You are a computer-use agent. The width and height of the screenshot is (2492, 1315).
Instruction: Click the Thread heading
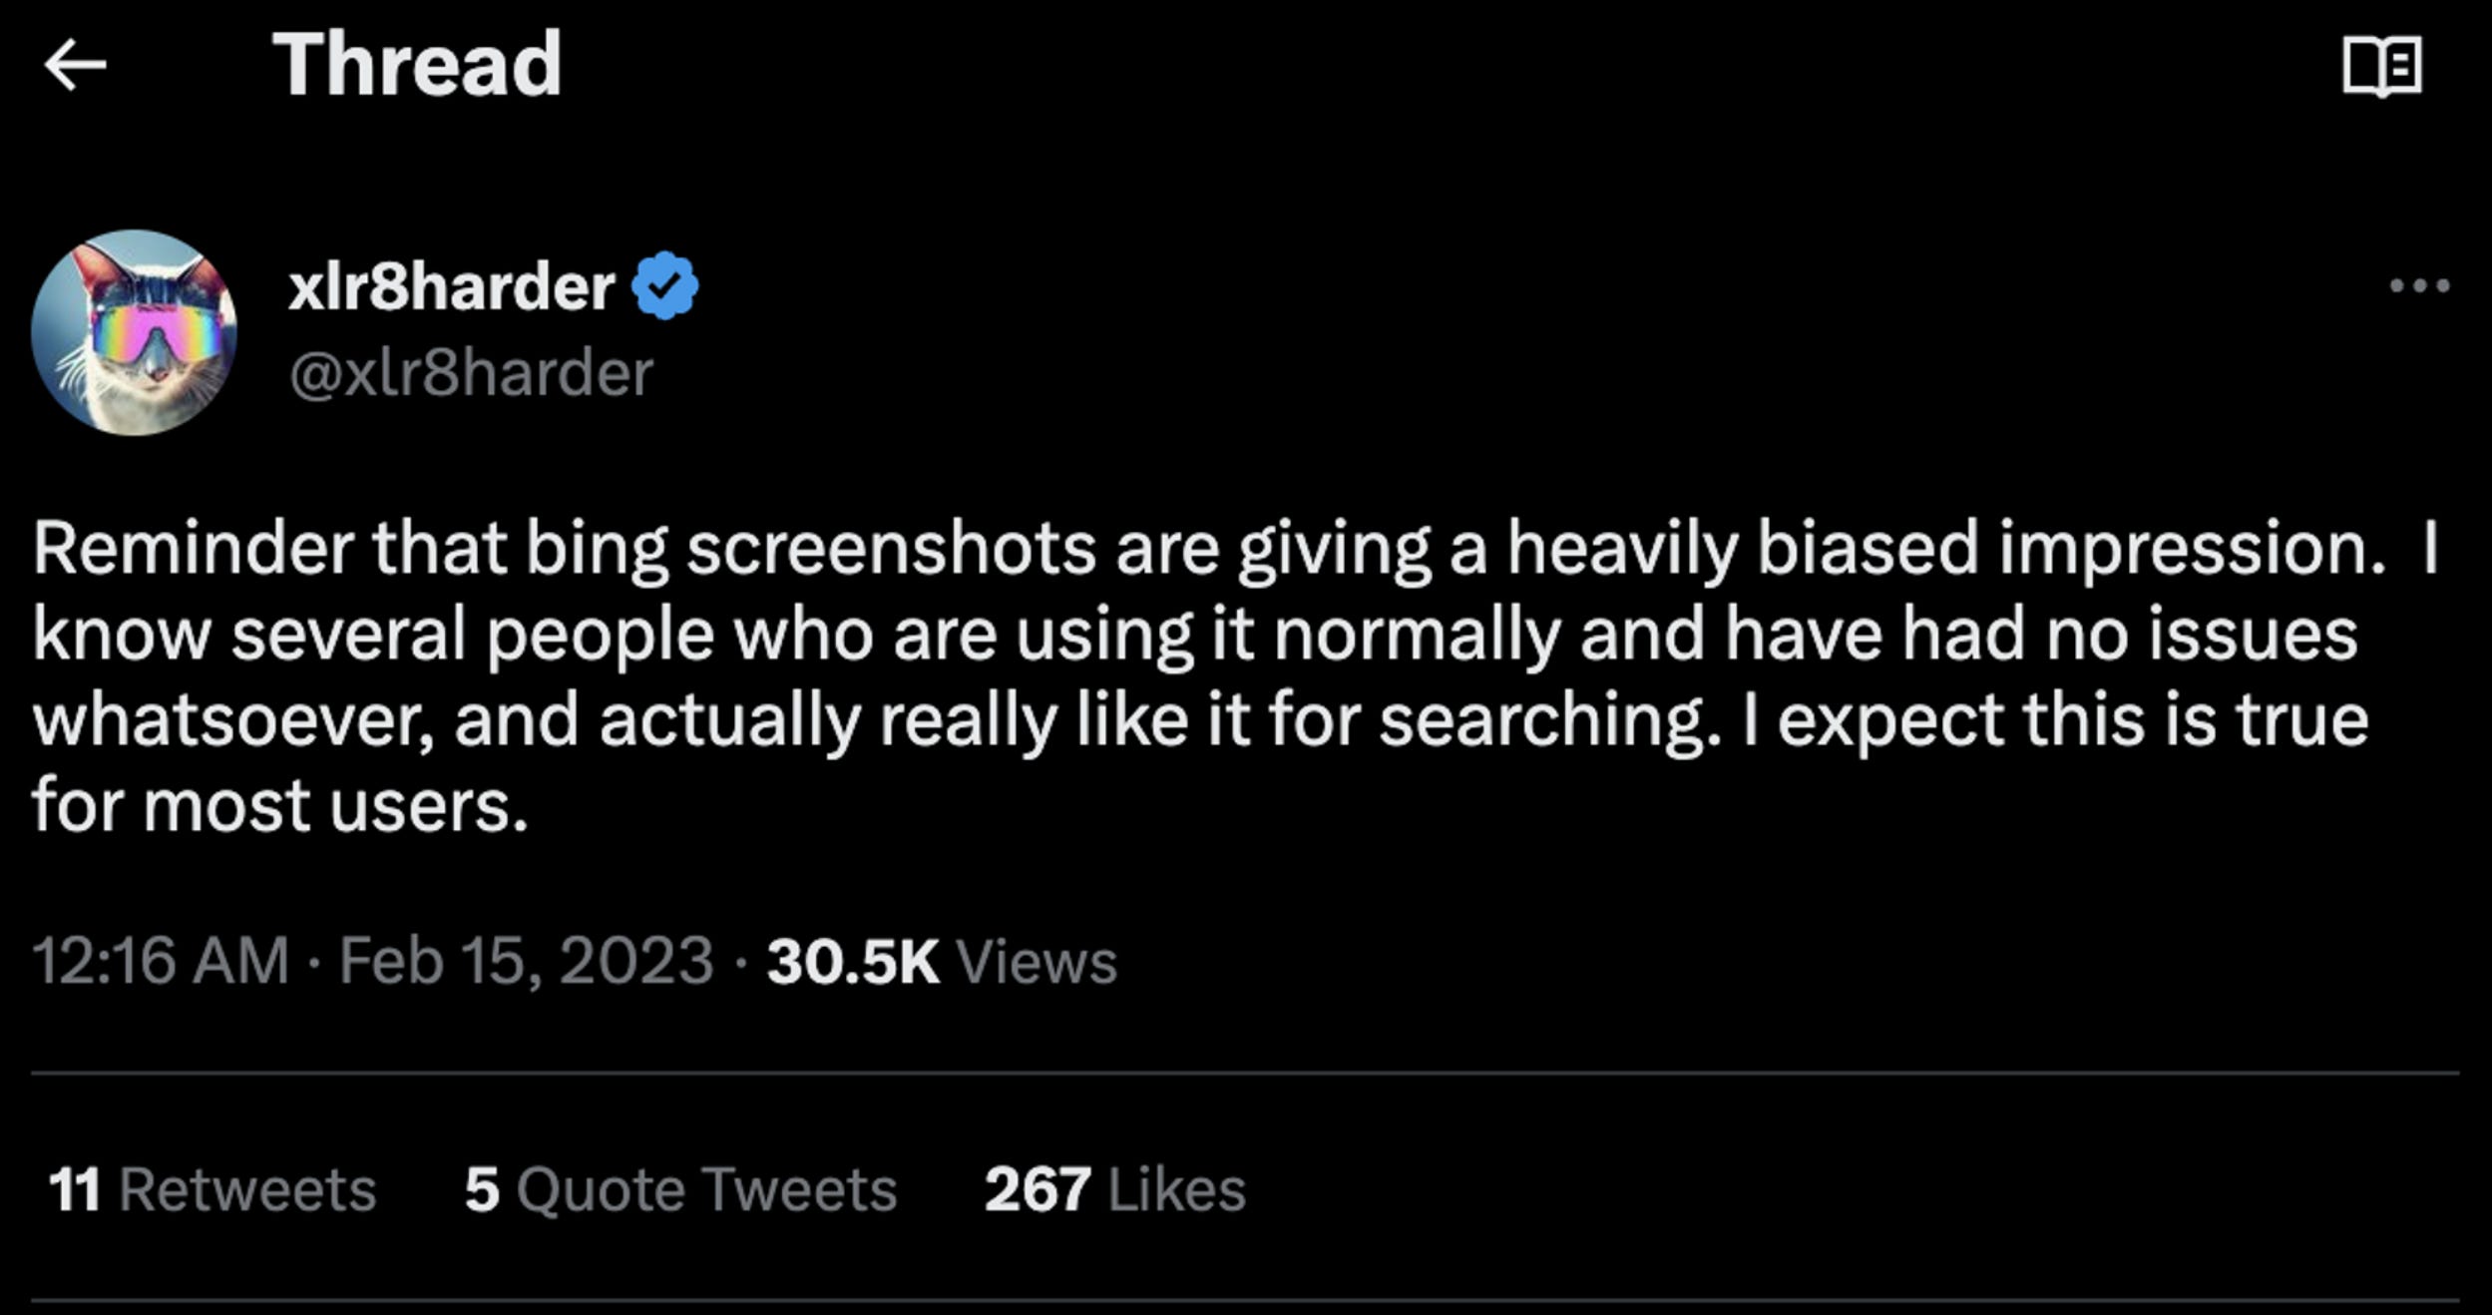click(417, 65)
